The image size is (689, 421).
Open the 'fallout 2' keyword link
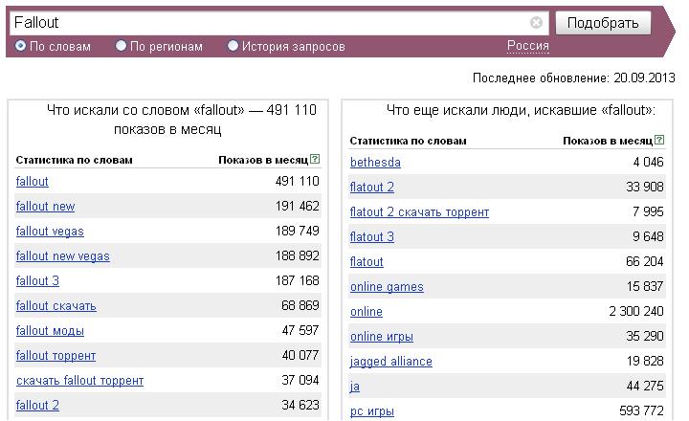click(37, 405)
